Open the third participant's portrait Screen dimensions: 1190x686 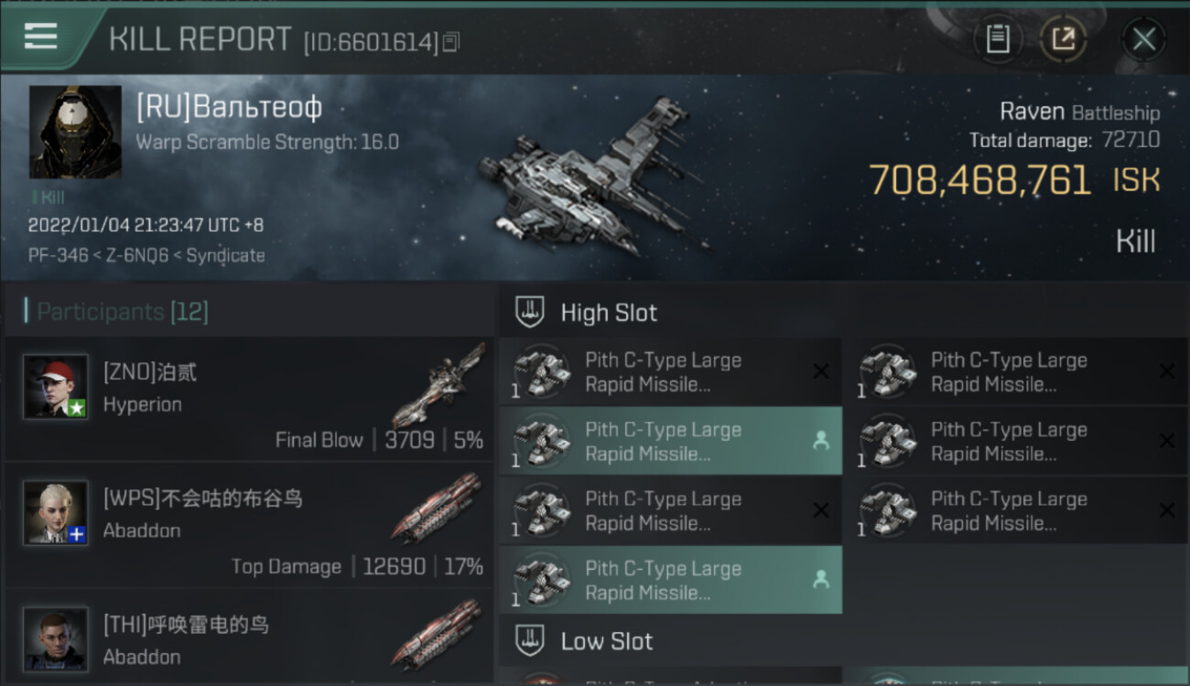[x=56, y=639]
